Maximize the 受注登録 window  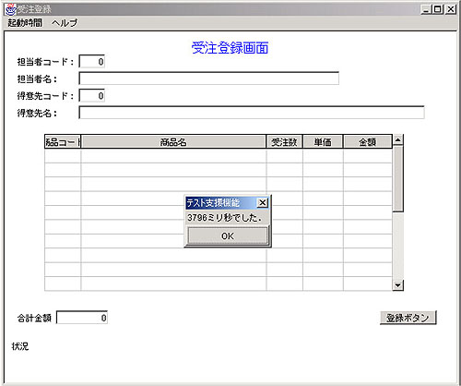pyautogui.click(x=437, y=9)
